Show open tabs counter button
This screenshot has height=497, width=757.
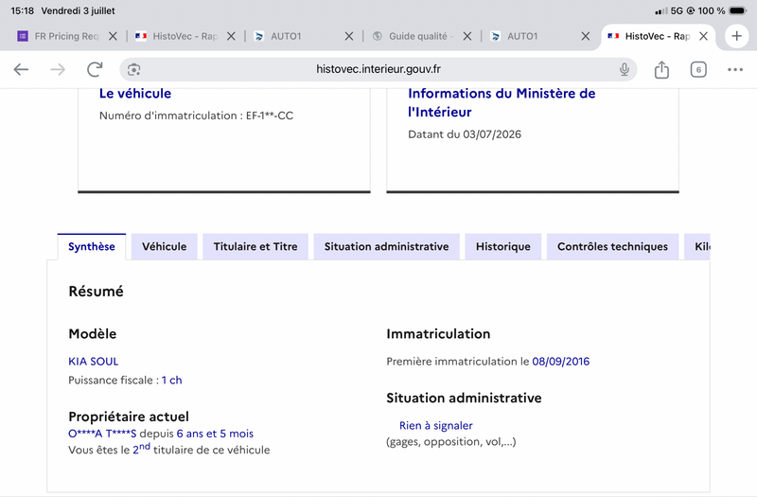(698, 69)
